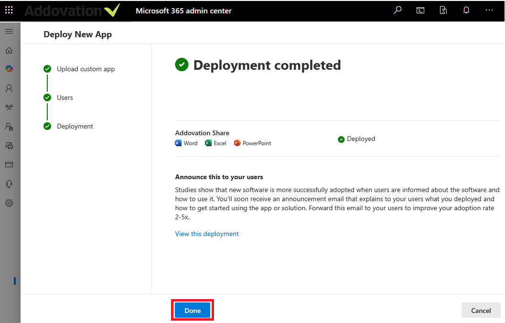Open the notifications bell
Image resolution: width=505 pixels, height=323 pixels.
[466, 11]
